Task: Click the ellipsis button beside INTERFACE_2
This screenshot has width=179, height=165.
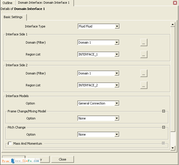Action: click(144, 85)
